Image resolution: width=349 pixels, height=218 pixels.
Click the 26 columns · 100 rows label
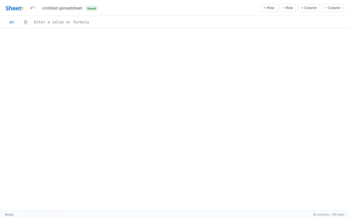pyautogui.click(x=328, y=214)
